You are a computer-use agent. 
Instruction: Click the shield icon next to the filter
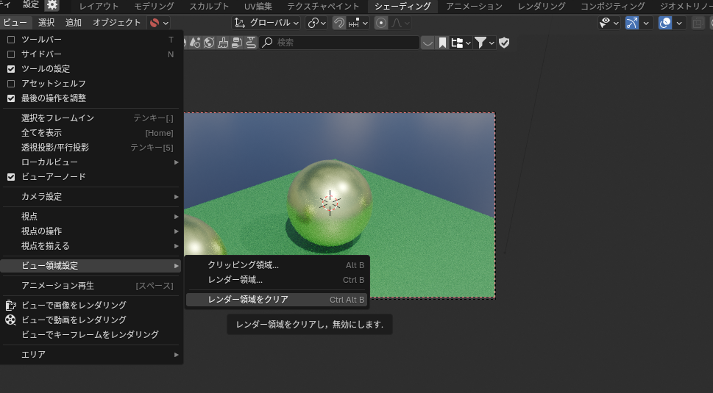(x=504, y=43)
